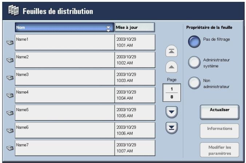Select the Name5 distribution sheet

point(65,113)
